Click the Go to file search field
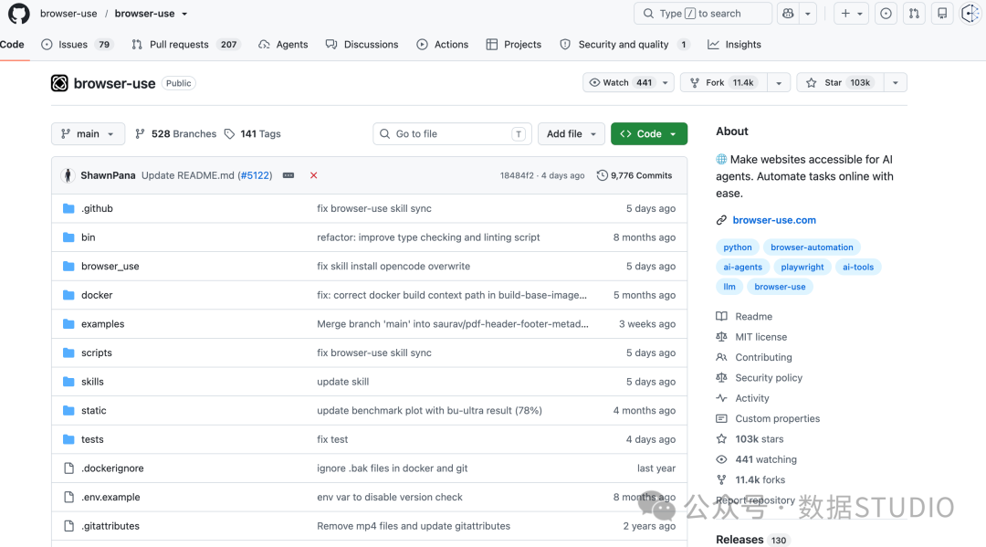The width and height of the screenshot is (986, 547). 452,134
